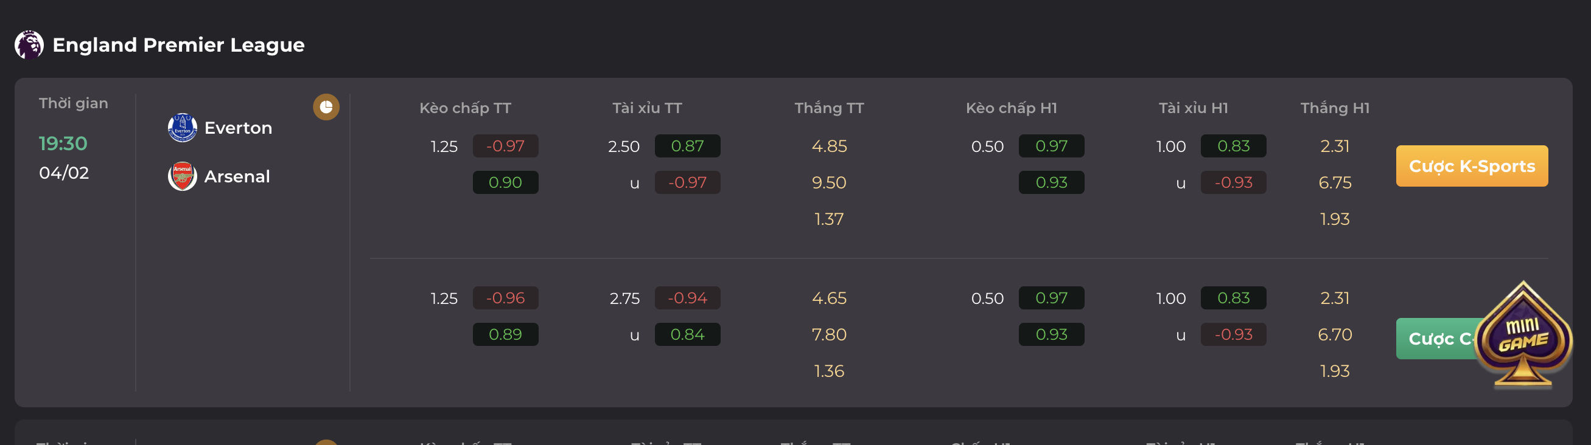Select handicap odds 0.89 in second row
This screenshot has height=445, width=1591.
click(505, 334)
